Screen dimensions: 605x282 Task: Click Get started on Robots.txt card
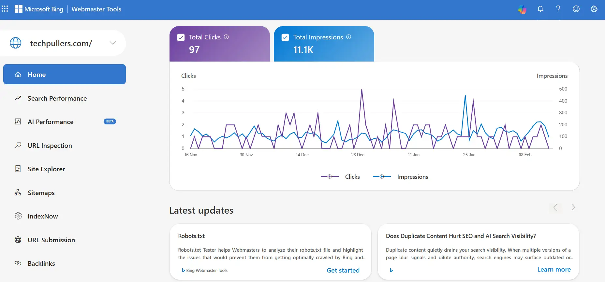point(343,270)
